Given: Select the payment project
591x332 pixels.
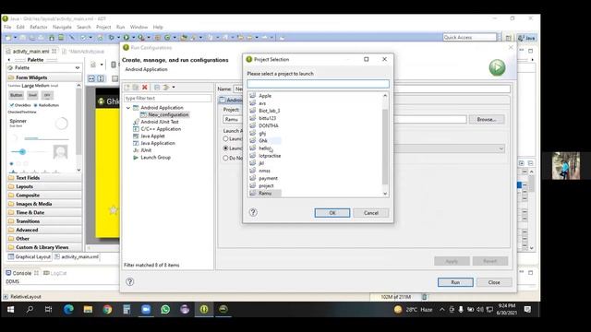Looking at the screenshot, I should pos(268,178).
